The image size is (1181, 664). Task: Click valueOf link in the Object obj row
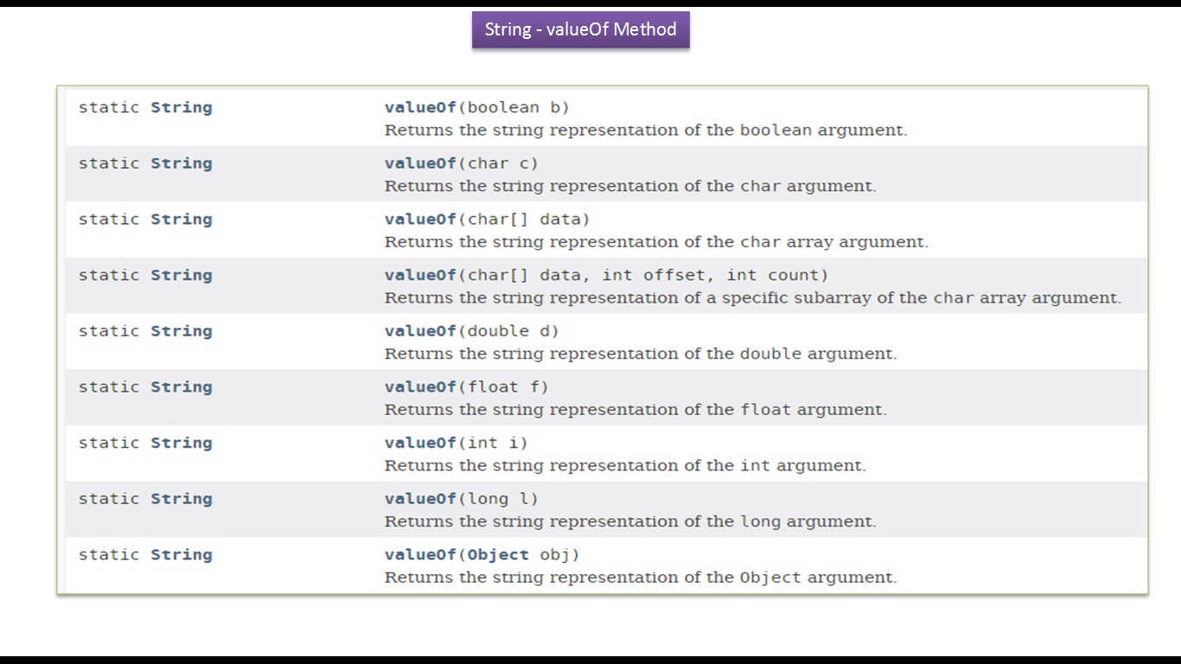click(420, 554)
